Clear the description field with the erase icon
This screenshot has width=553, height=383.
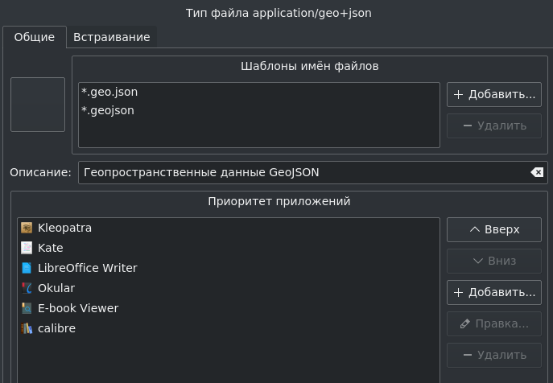coord(537,172)
